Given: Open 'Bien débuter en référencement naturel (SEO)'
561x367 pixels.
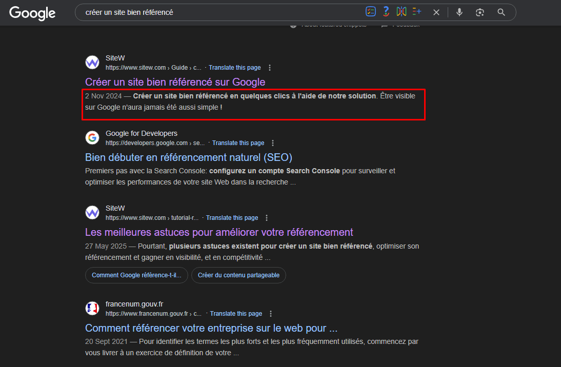Looking at the screenshot, I should (189, 157).
